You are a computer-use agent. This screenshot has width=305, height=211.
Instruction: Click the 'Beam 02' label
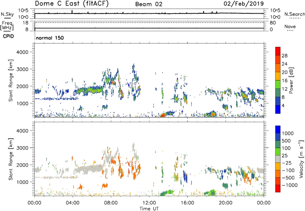[149, 4]
